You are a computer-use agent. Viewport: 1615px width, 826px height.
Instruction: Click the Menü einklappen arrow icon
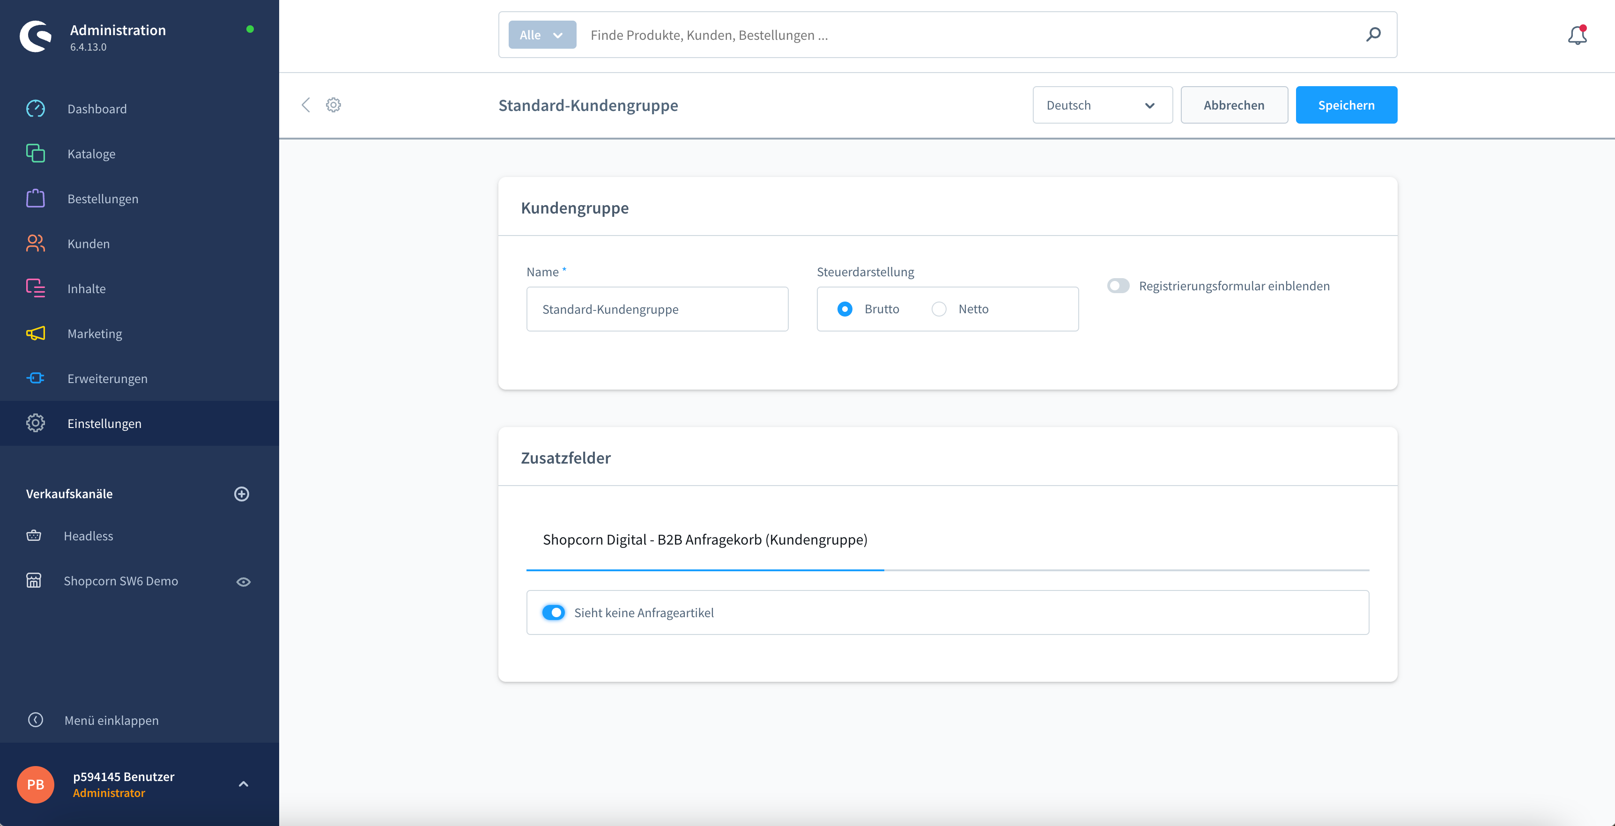pos(36,720)
